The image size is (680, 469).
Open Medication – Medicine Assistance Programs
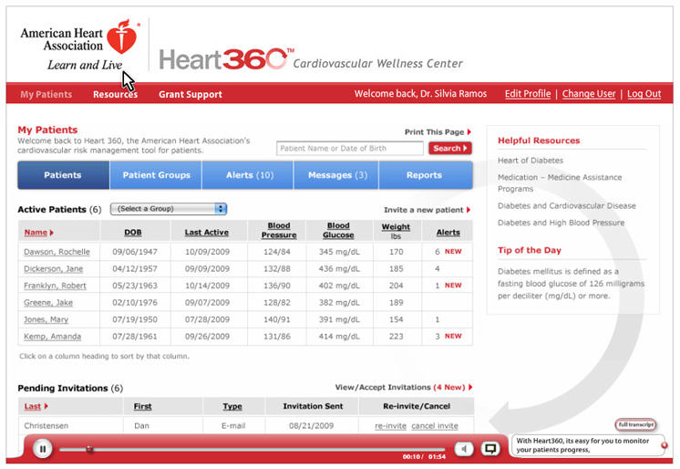560,182
